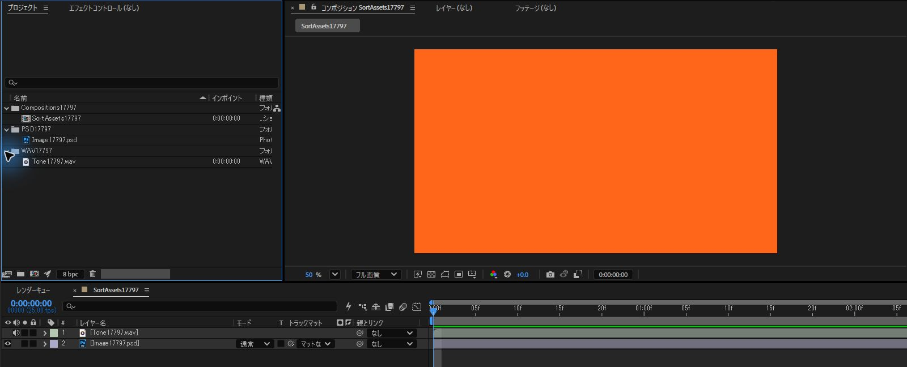Open the レイヤー (なし) tab
The image size is (907, 367).
(x=453, y=8)
